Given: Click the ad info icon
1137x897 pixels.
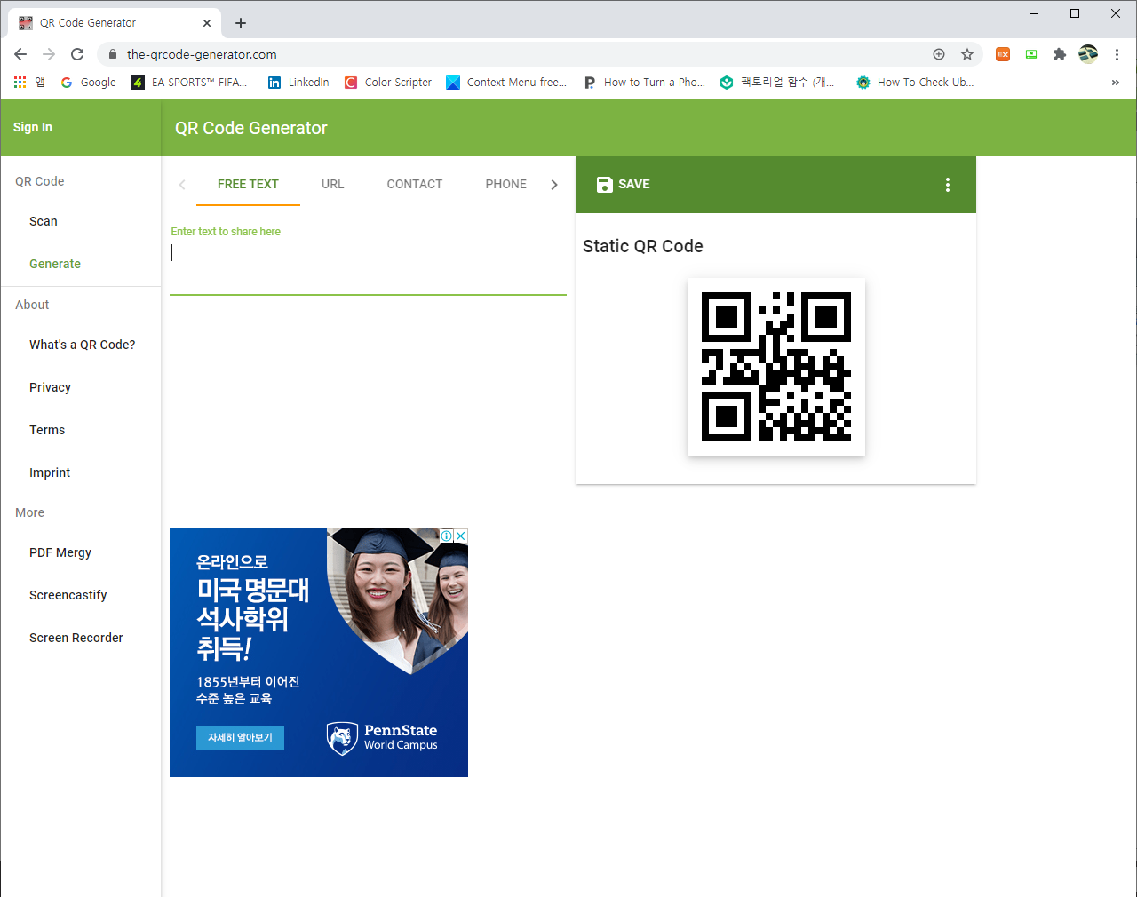Looking at the screenshot, I should tap(448, 536).
